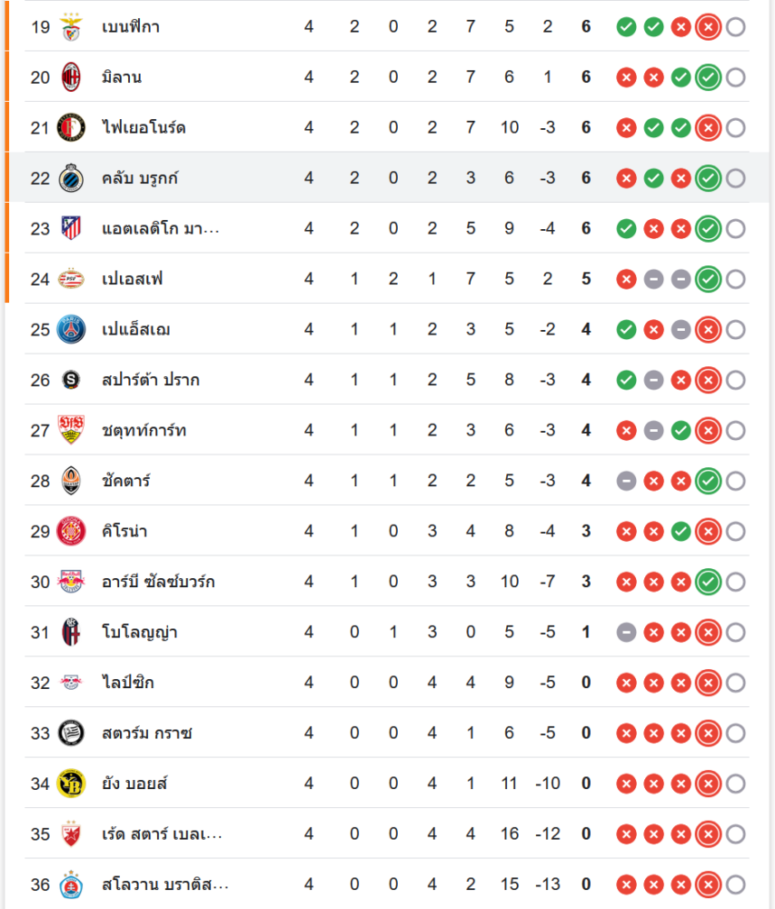
Task: Click Milan's latest win result circle
Action: [x=708, y=77]
